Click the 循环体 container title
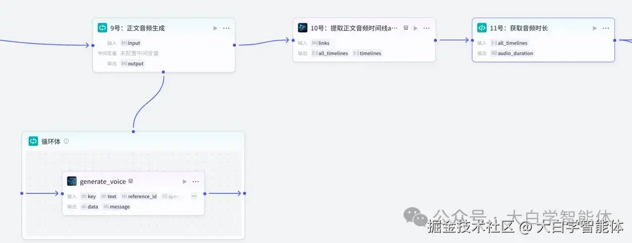Screen dimensions: 632x243 51,141
